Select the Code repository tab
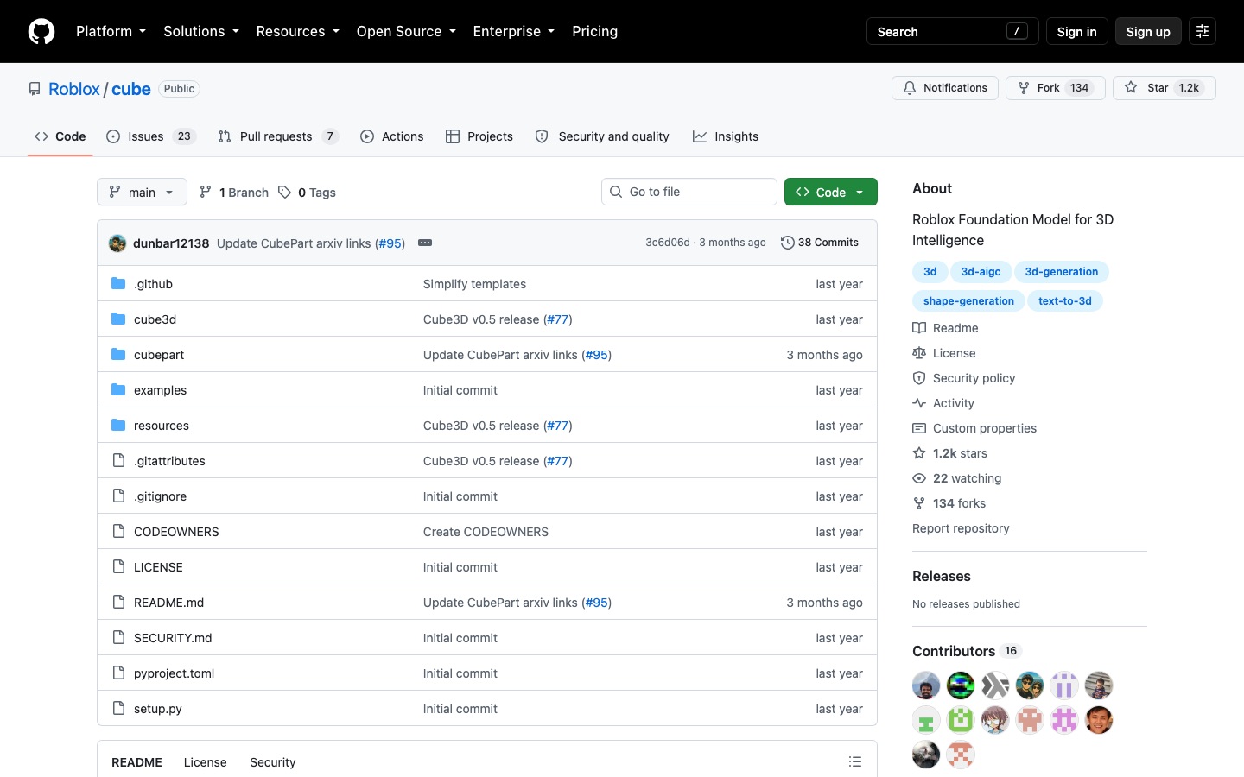Viewport: 1244px width, 777px height. point(60,136)
